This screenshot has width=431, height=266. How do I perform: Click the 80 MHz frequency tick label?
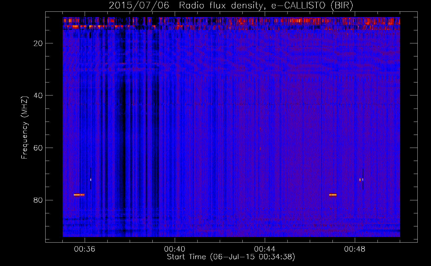point(38,200)
